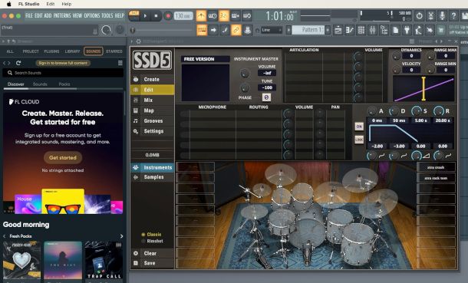This screenshot has height=283, width=468.
Task: Open the Line snap dropdown
Action: click(272, 30)
